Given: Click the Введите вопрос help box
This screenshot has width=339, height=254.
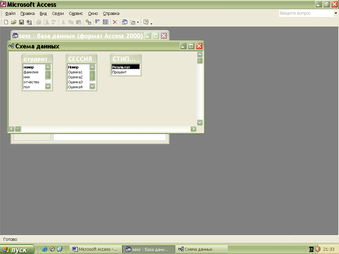Looking at the screenshot, I should [306, 13].
